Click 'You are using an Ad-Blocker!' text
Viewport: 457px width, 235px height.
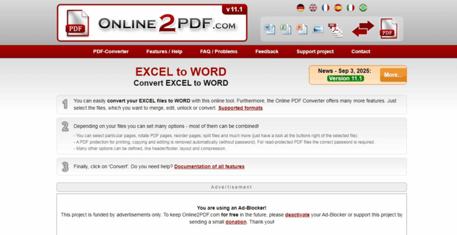click(232, 208)
